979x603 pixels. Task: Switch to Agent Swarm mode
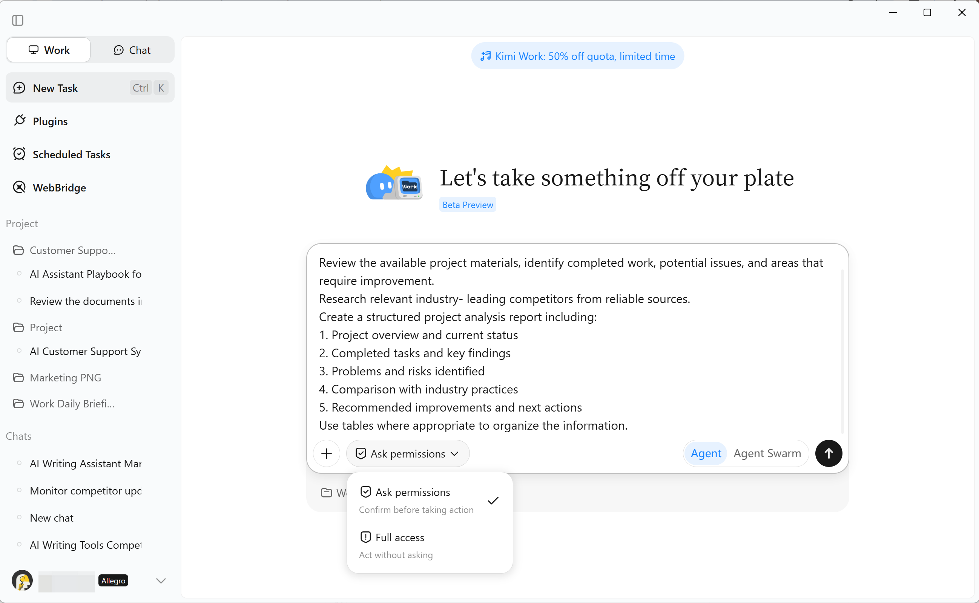pyautogui.click(x=767, y=453)
